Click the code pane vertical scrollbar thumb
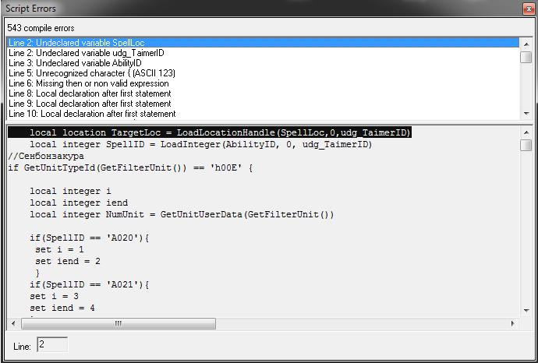 526,145
